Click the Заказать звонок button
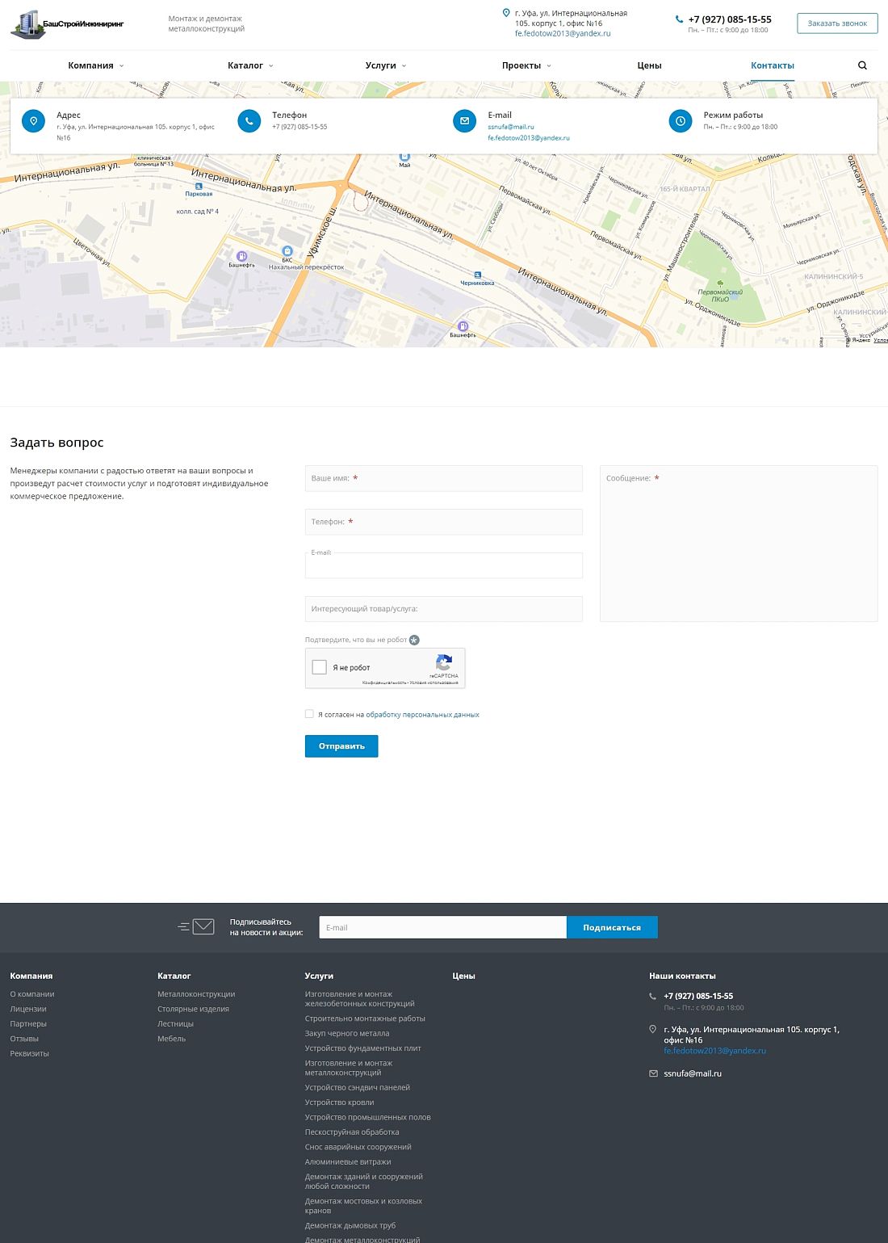The image size is (888, 1243). point(837,23)
